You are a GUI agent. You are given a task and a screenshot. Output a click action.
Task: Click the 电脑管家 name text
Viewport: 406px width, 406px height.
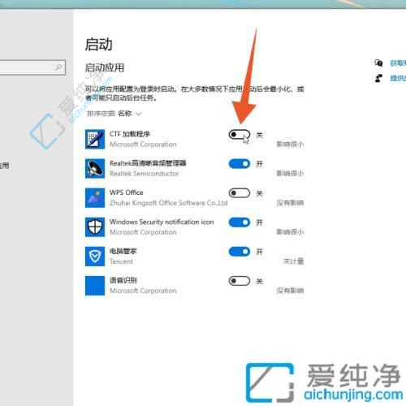[123, 251]
